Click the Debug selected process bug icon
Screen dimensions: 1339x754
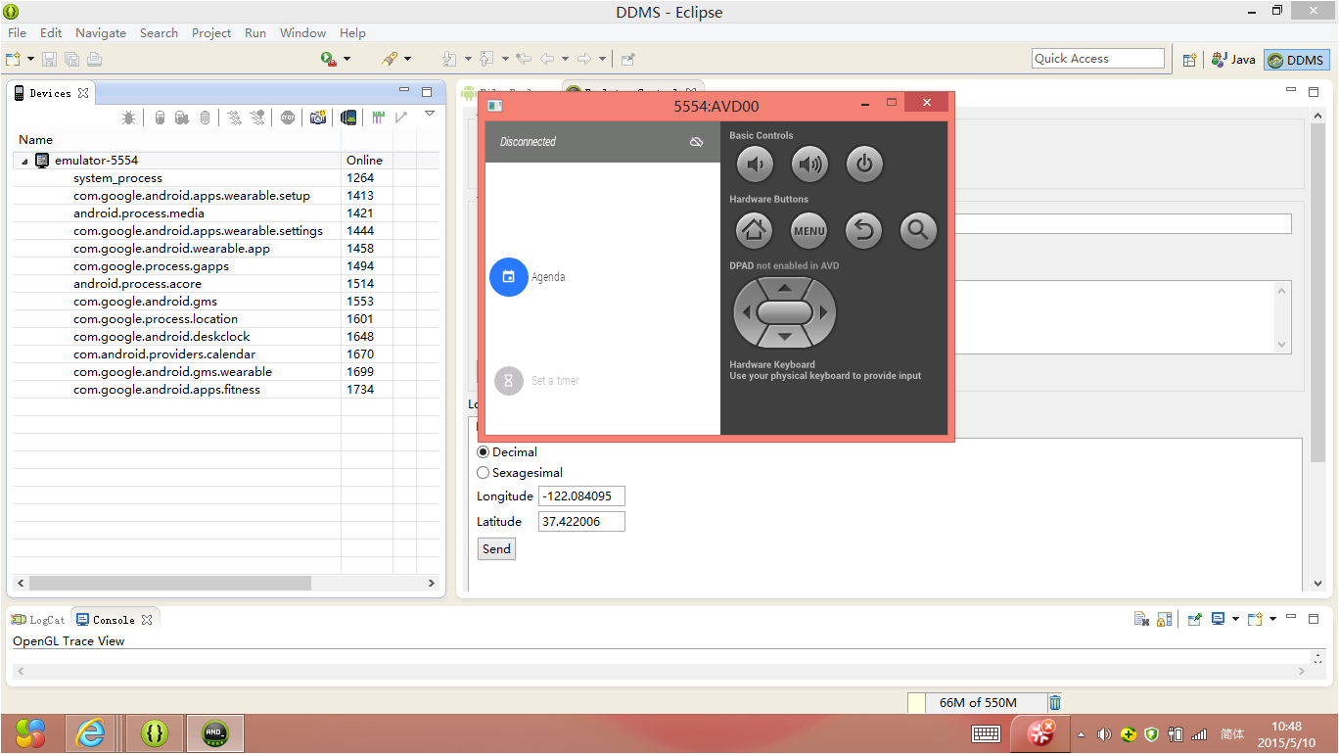[x=128, y=118]
